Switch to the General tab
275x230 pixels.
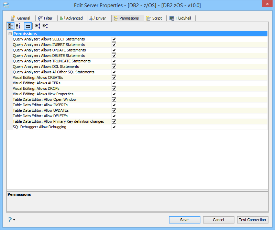(21, 18)
